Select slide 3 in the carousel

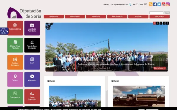pyautogui.click(x=161, y=23)
